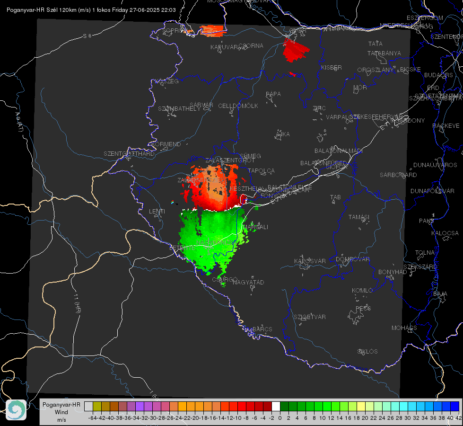This screenshot has height=426, width=463.
Task: Click the BICSKE city label
Action: tap(411, 70)
